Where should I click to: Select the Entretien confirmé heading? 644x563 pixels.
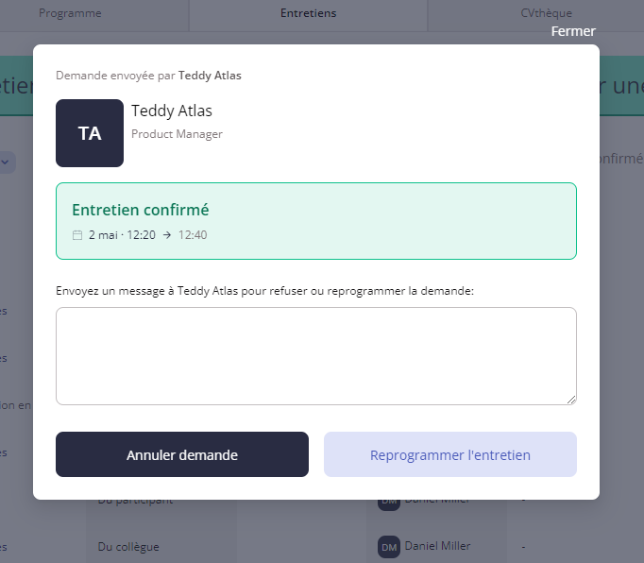pos(140,210)
